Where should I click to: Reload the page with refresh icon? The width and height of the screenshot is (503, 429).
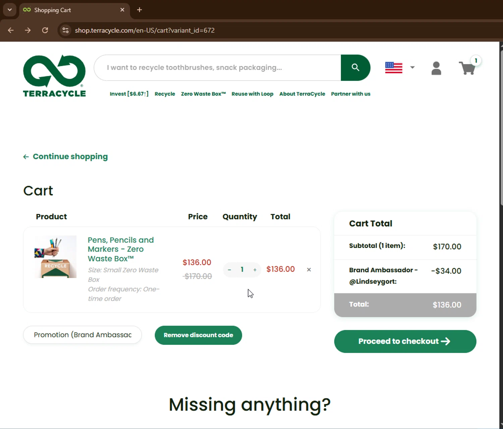pyautogui.click(x=45, y=30)
